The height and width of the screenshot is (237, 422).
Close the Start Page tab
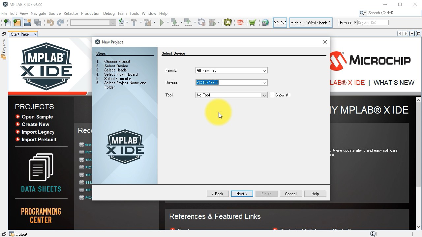35,34
